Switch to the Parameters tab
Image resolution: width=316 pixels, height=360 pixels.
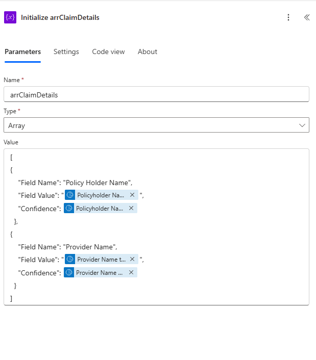click(x=22, y=52)
